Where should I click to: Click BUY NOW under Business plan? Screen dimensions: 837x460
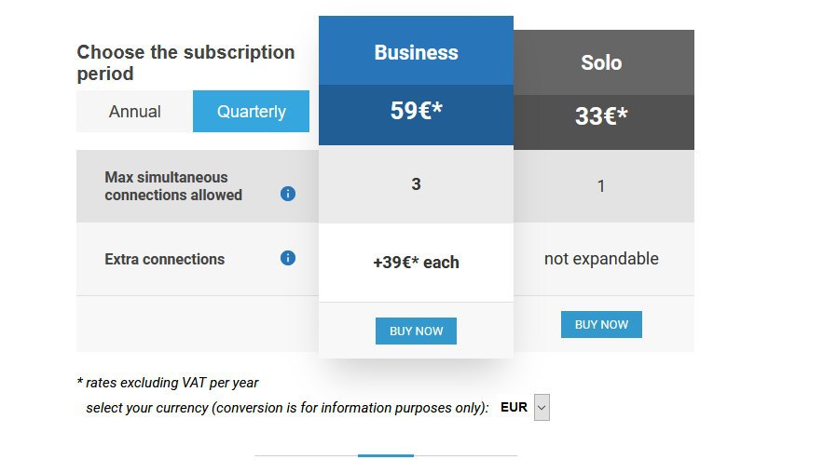(416, 331)
